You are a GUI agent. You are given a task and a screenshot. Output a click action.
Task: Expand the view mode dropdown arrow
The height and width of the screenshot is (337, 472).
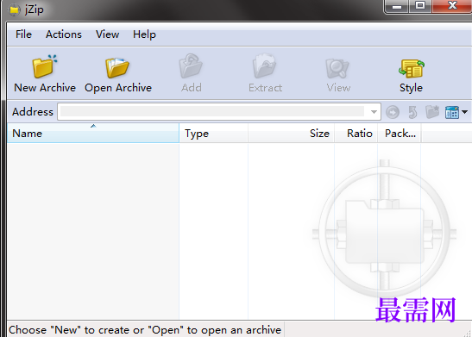(x=464, y=112)
